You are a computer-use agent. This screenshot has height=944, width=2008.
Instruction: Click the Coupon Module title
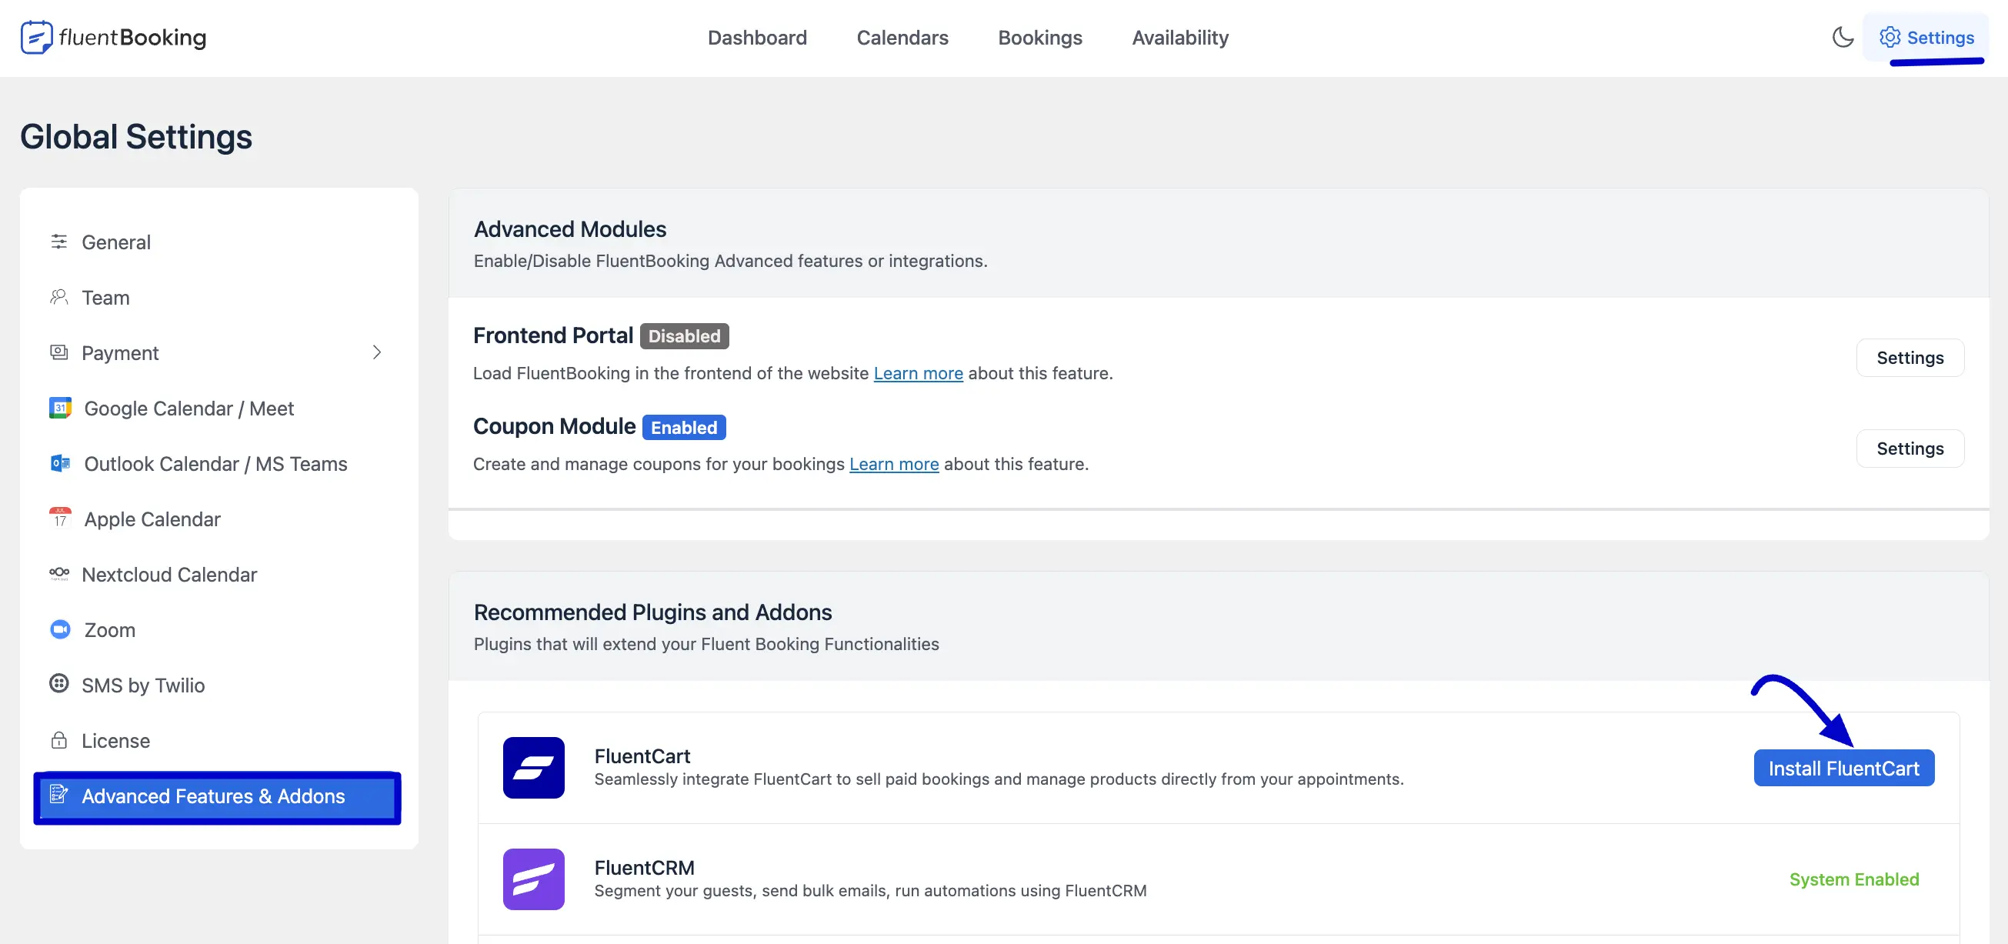(x=554, y=426)
